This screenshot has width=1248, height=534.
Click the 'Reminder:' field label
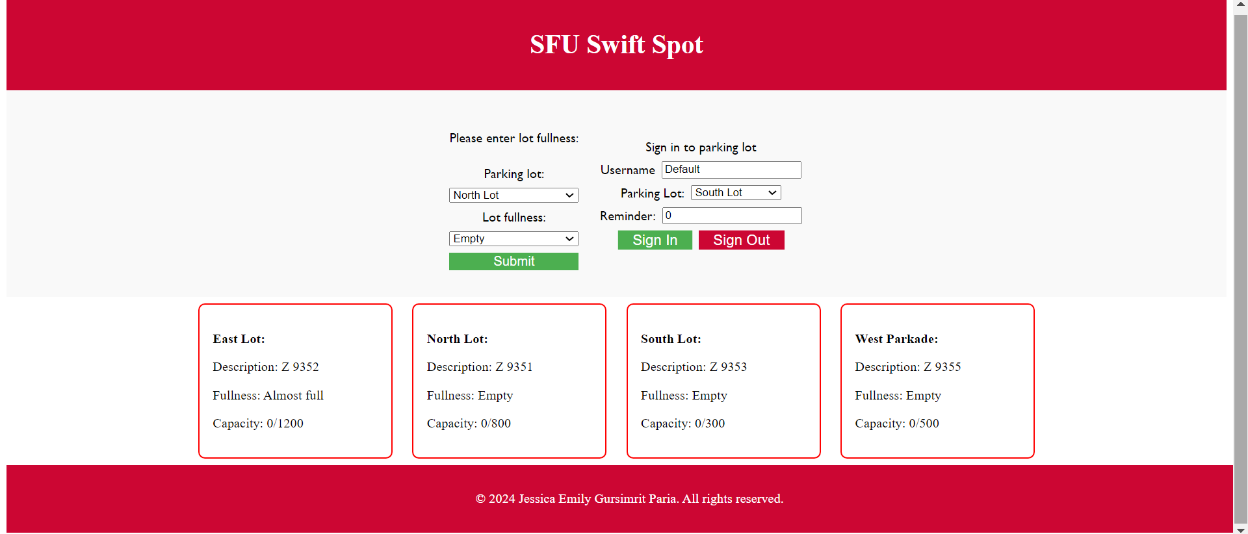(x=627, y=216)
